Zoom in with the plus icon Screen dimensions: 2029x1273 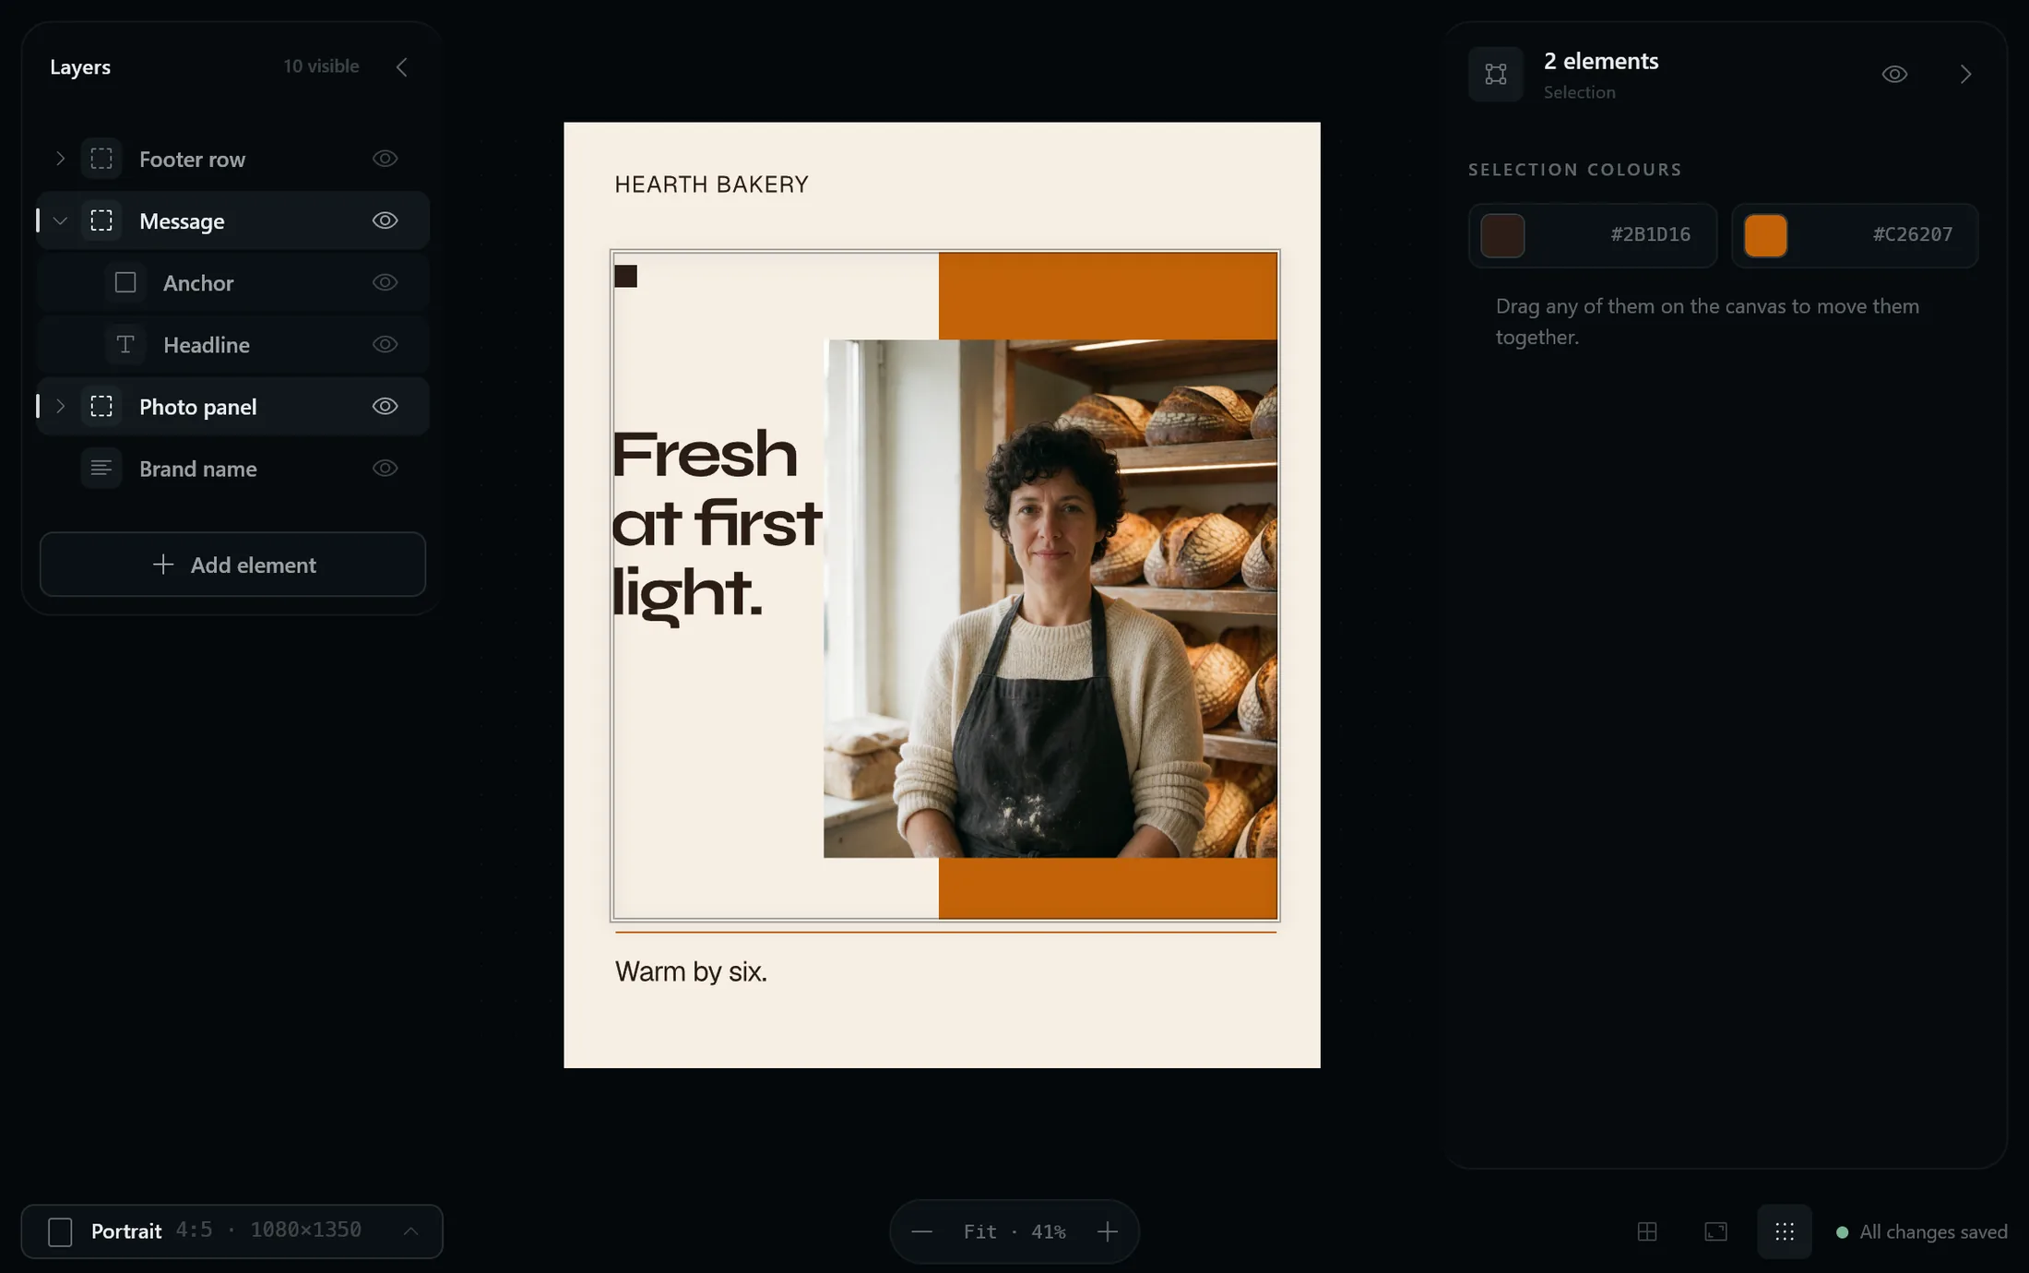click(x=1108, y=1231)
